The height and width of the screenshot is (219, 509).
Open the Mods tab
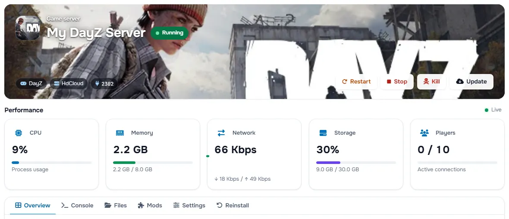pos(150,205)
